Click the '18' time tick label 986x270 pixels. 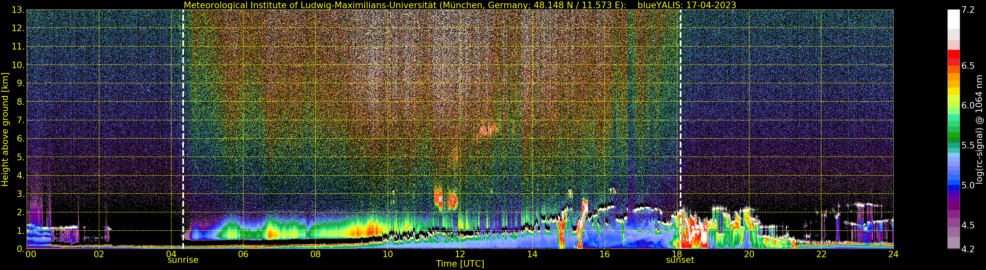tap(677, 254)
